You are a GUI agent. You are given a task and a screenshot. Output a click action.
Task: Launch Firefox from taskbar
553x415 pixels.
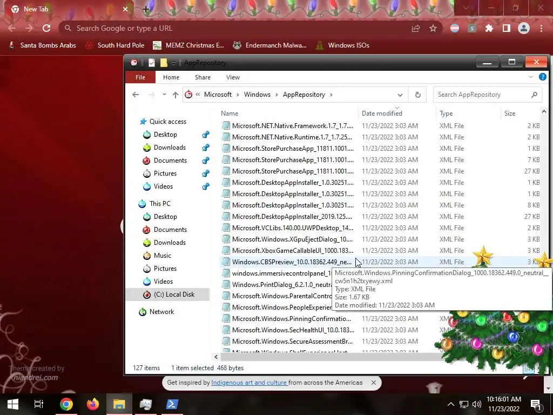(93, 404)
